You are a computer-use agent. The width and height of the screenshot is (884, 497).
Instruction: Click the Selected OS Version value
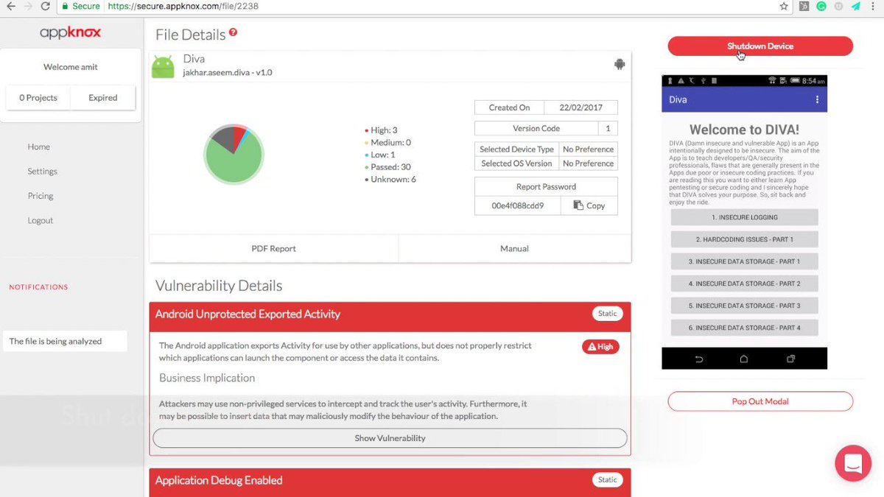pyautogui.click(x=589, y=163)
